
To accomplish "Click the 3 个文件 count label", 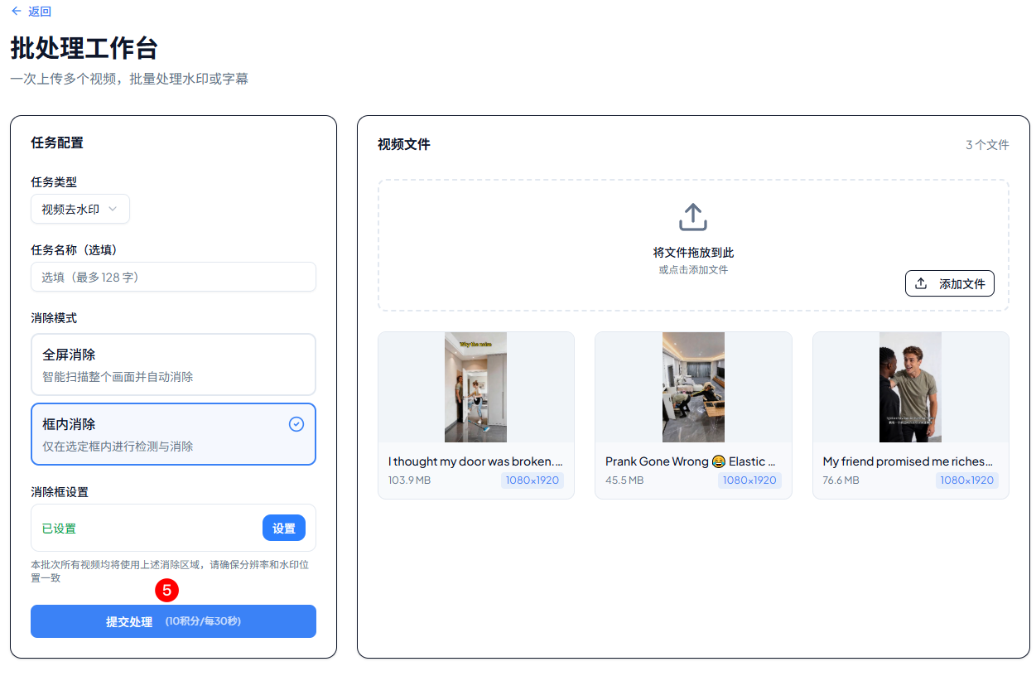I will point(987,145).
